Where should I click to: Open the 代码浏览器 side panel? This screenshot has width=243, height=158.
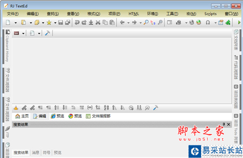236,67
